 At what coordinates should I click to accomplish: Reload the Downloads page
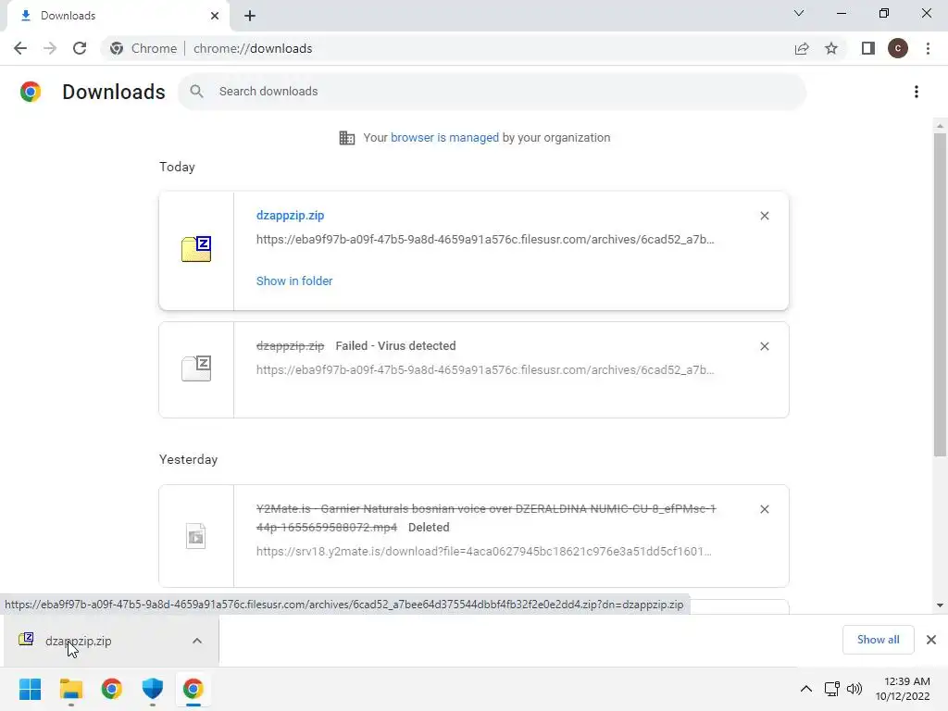coord(80,48)
